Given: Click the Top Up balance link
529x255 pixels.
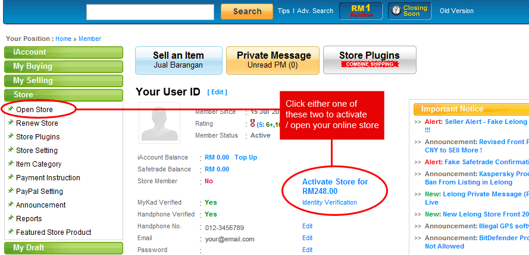Looking at the screenshot, I should [246, 157].
